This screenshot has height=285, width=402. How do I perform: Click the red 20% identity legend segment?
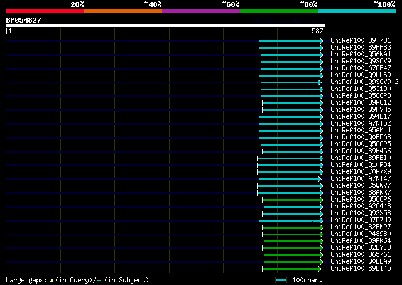pyautogui.click(x=45, y=11)
